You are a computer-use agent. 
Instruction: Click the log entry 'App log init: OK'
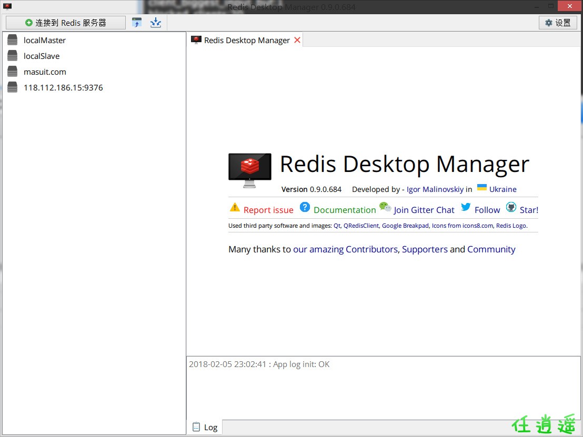259,364
